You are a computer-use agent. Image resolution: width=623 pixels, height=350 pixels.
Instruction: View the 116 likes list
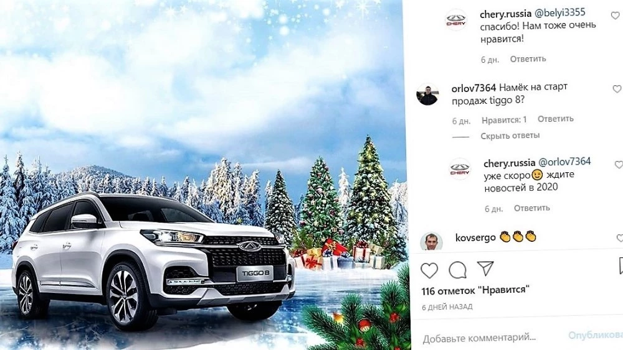(x=475, y=290)
